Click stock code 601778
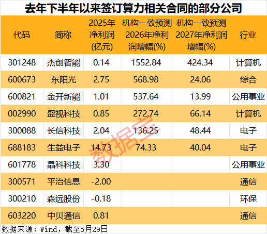 pos(22,164)
